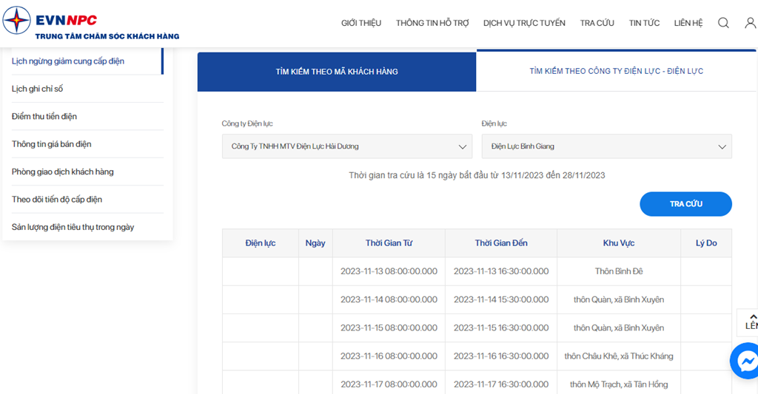
Task: Open Lịch ghi chỉ số link
Action: [x=37, y=89]
